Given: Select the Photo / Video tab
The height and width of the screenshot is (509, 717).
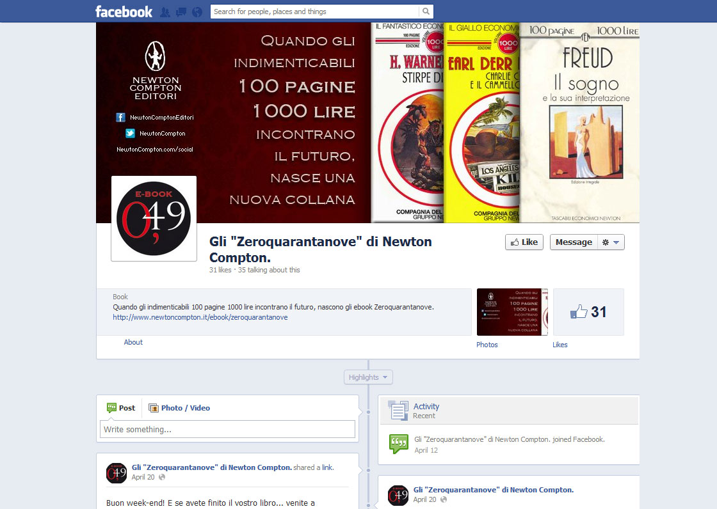Looking at the screenshot, I should pyautogui.click(x=179, y=407).
